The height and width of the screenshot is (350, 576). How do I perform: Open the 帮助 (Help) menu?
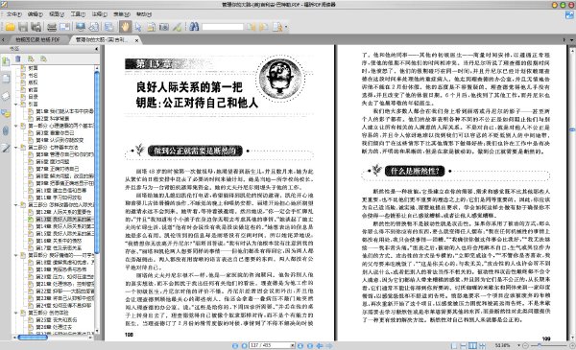click(x=144, y=14)
